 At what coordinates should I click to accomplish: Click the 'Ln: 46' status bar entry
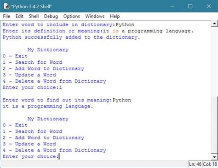pyautogui.click(x=195, y=164)
